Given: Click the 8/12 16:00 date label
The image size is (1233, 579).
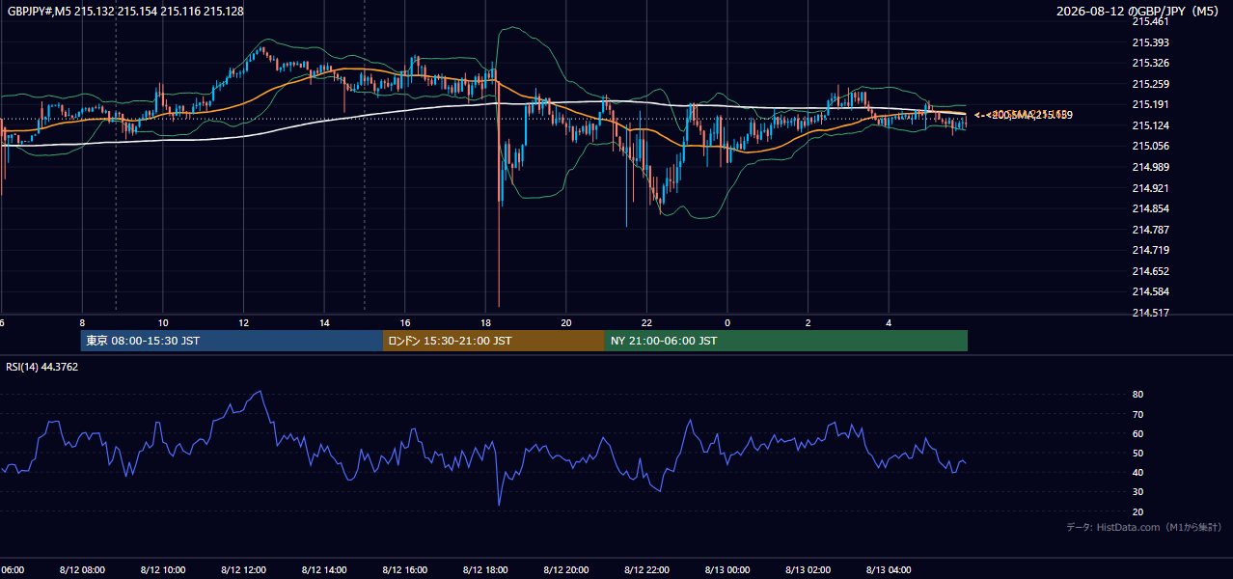Looking at the screenshot, I should pos(404,570).
